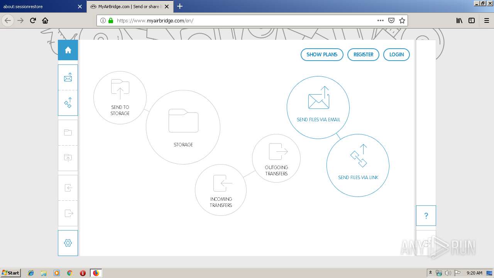Open the help question mark panel

click(x=426, y=216)
